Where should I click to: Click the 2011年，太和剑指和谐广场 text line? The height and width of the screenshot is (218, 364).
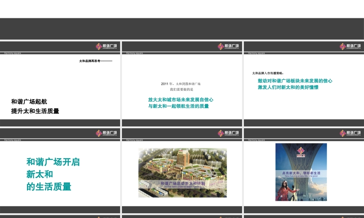click(181, 84)
